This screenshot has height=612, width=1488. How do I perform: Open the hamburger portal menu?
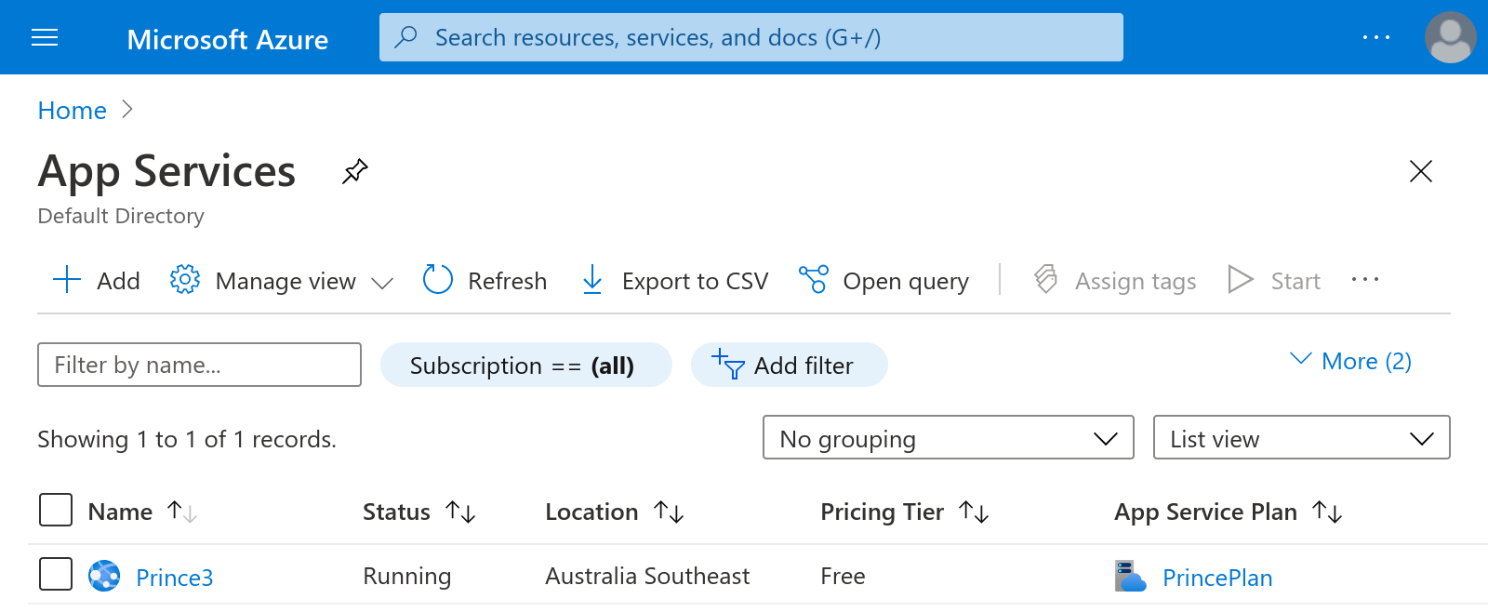point(45,37)
